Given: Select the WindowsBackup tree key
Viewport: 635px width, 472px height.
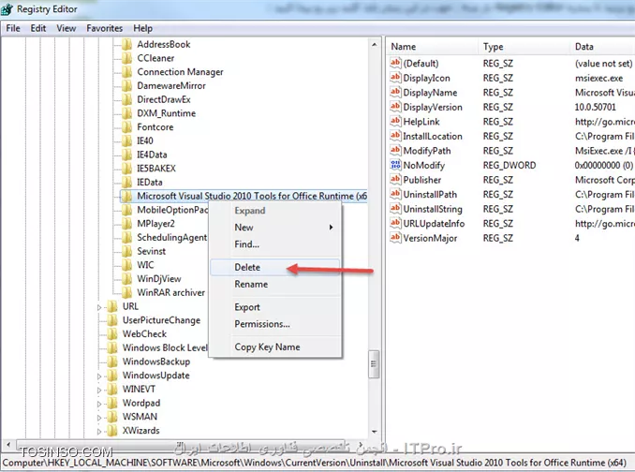Looking at the screenshot, I should pos(155,361).
